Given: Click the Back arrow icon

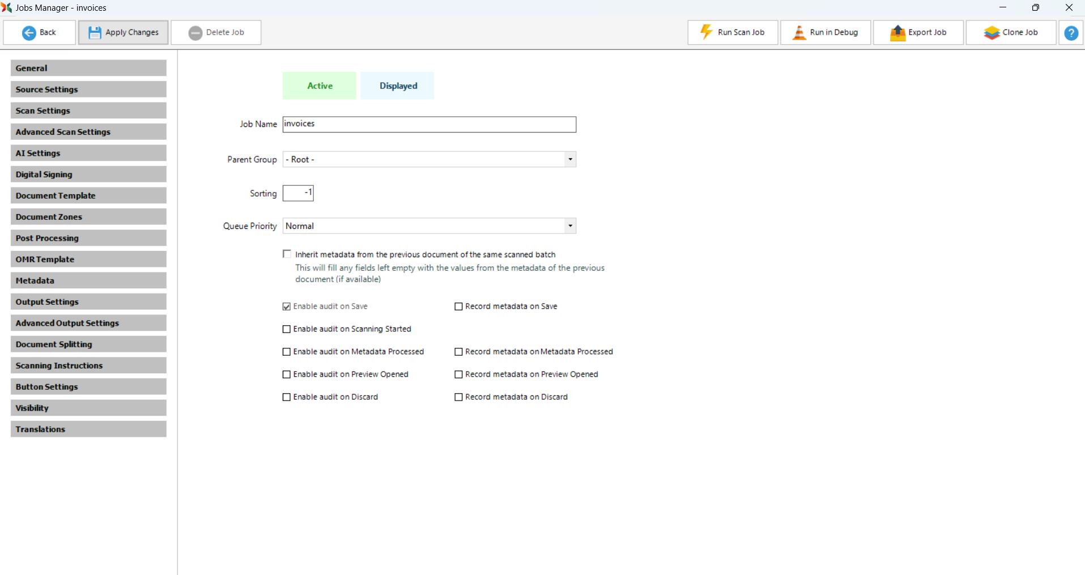Looking at the screenshot, I should 29,33.
